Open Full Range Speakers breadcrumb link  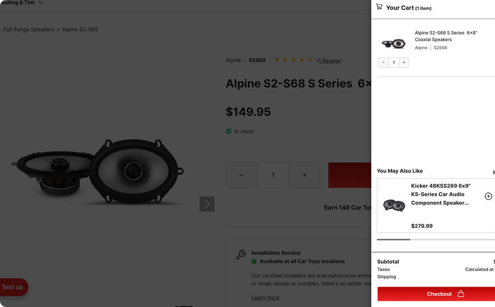coord(28,29)
